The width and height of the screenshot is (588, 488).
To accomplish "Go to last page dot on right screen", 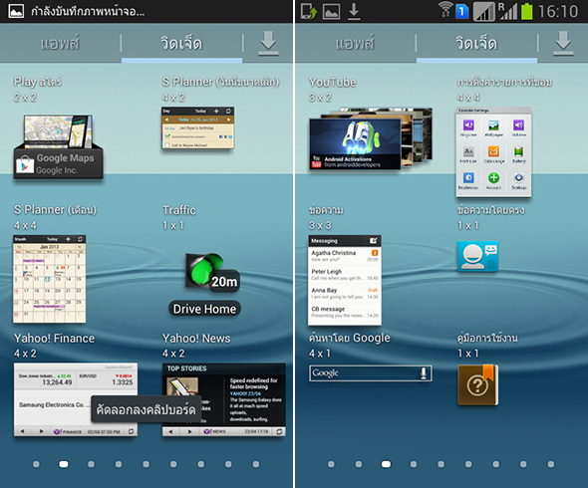I will pyautogui.click(x=550, y=464).
